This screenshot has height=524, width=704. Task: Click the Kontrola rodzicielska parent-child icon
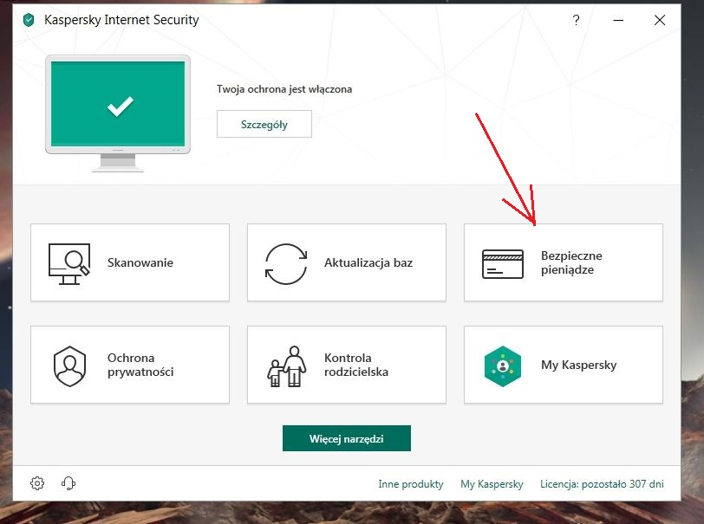[x=286, y=366]
